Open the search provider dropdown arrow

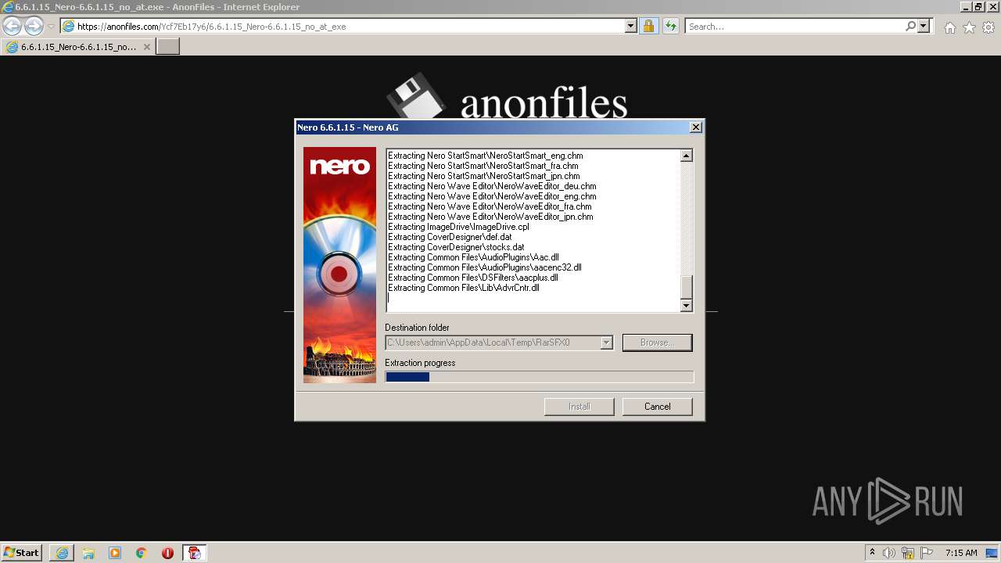coord(924,27)
